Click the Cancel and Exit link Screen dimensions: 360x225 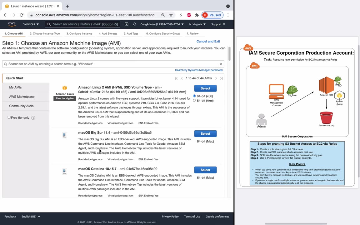[x=208, y=41]
